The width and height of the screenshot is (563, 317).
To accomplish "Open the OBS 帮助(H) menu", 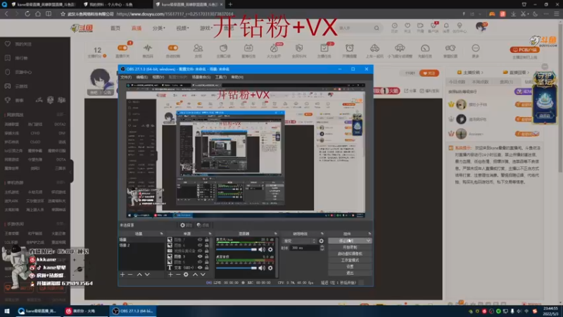I will 237,77.
